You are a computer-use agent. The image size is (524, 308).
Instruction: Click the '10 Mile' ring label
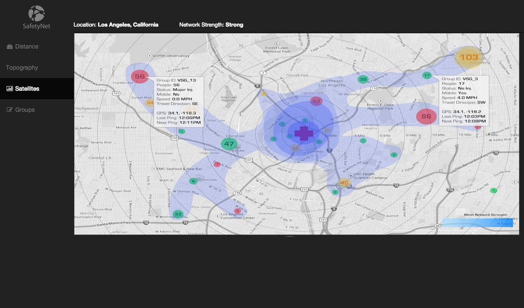(x=439, y=135)
